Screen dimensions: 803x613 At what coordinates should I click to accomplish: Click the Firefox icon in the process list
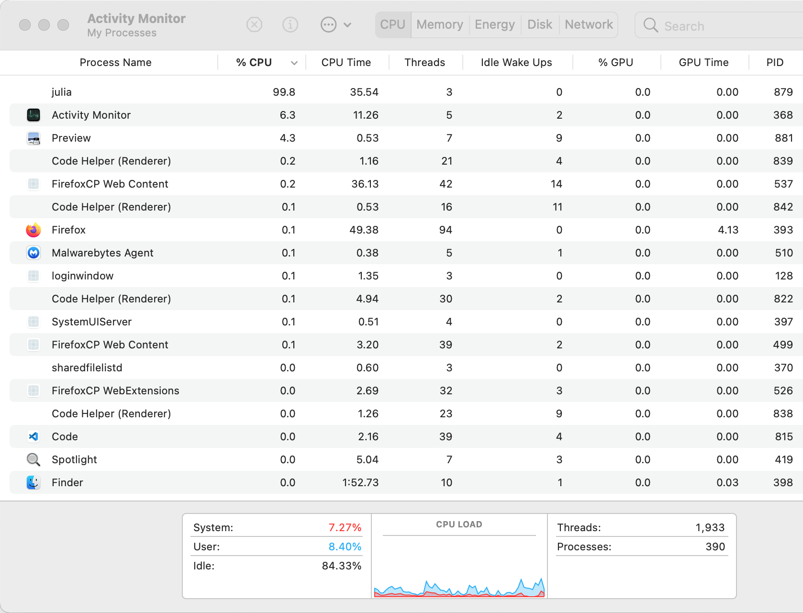33,230
